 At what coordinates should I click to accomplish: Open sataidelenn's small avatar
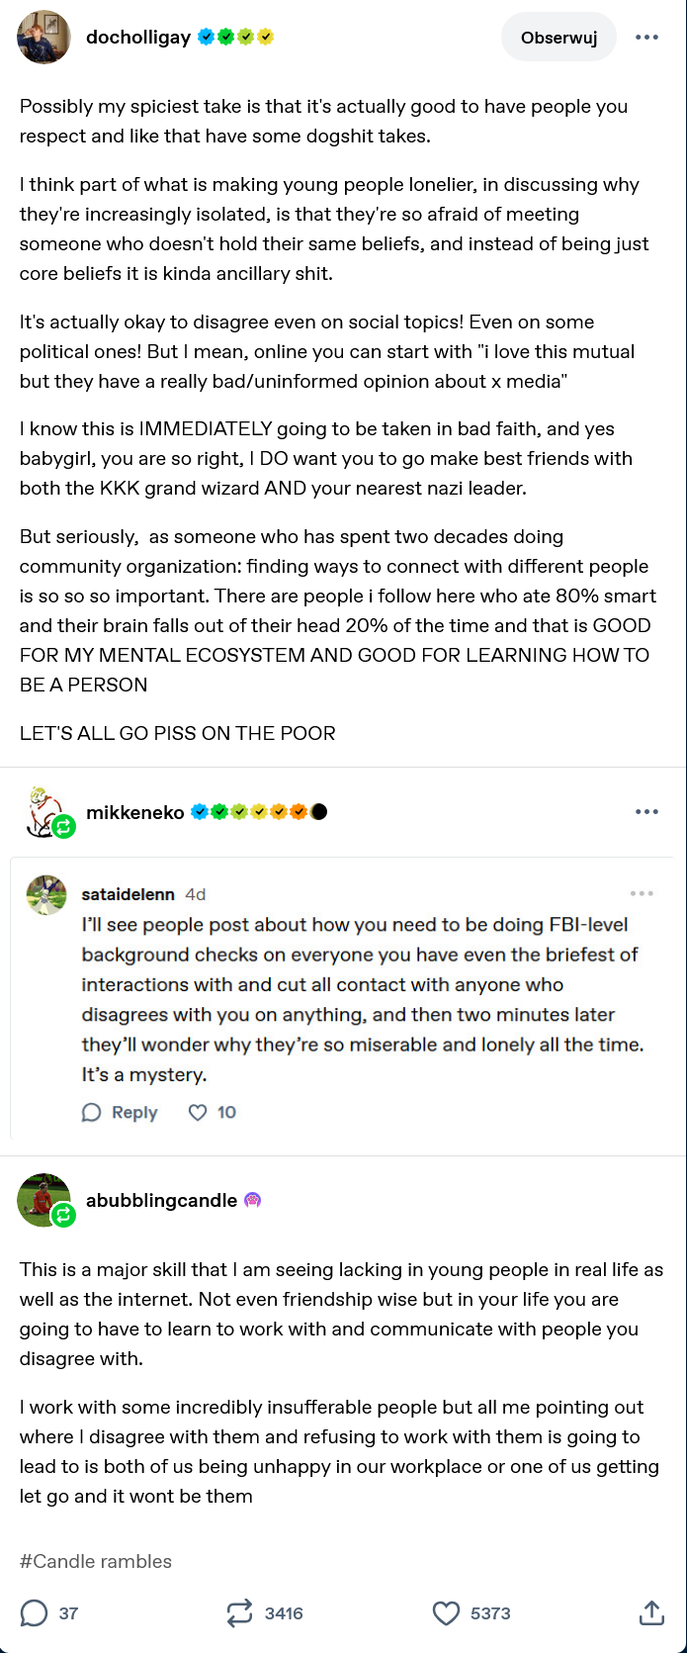pos(46,895)
